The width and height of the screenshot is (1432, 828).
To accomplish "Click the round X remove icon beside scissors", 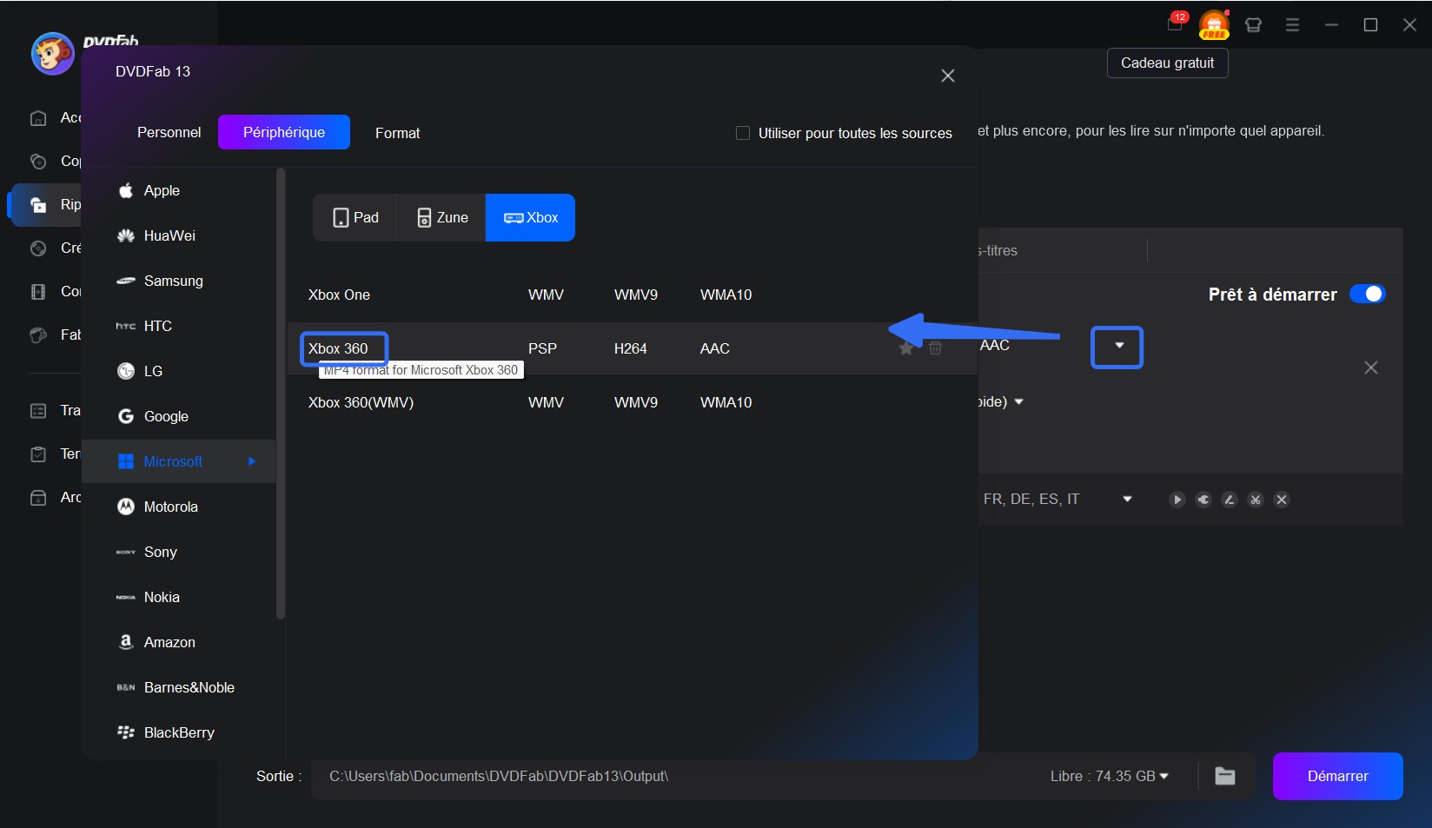I will point(1281,500).
